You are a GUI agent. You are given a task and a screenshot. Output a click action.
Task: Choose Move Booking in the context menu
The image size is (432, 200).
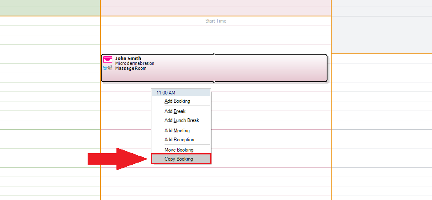pos(179,150)
